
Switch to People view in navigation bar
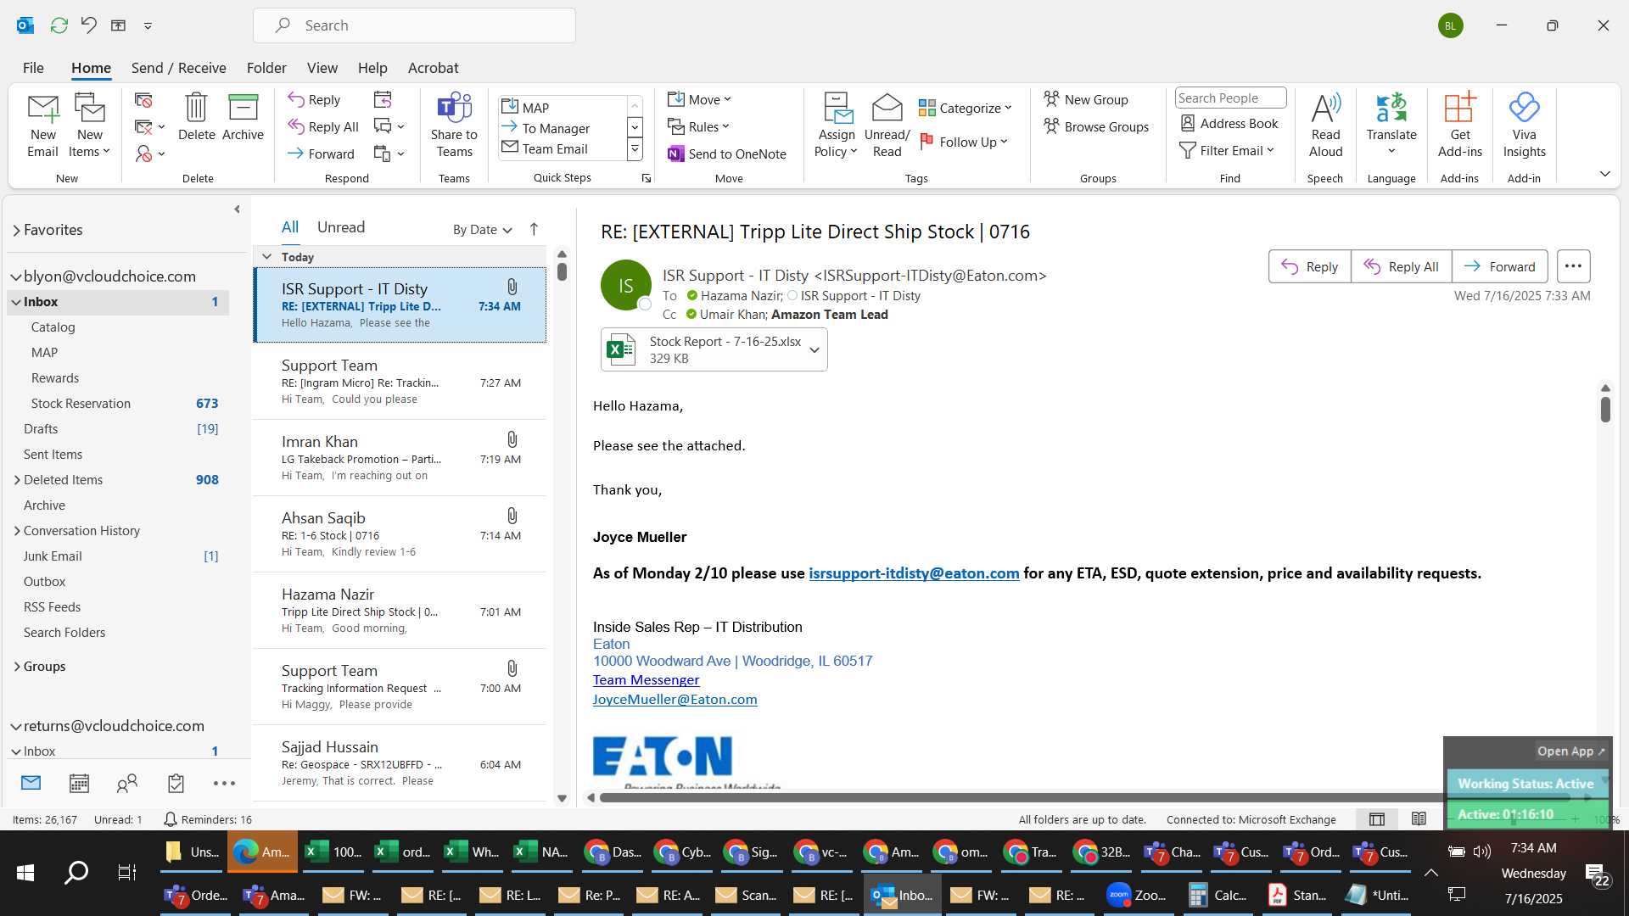[127, 783]
